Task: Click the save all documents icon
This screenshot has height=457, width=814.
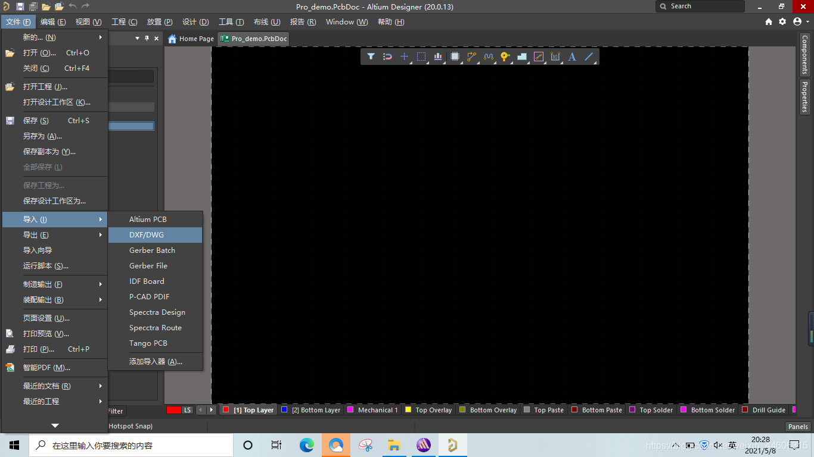Action: [x=33, y=7]
